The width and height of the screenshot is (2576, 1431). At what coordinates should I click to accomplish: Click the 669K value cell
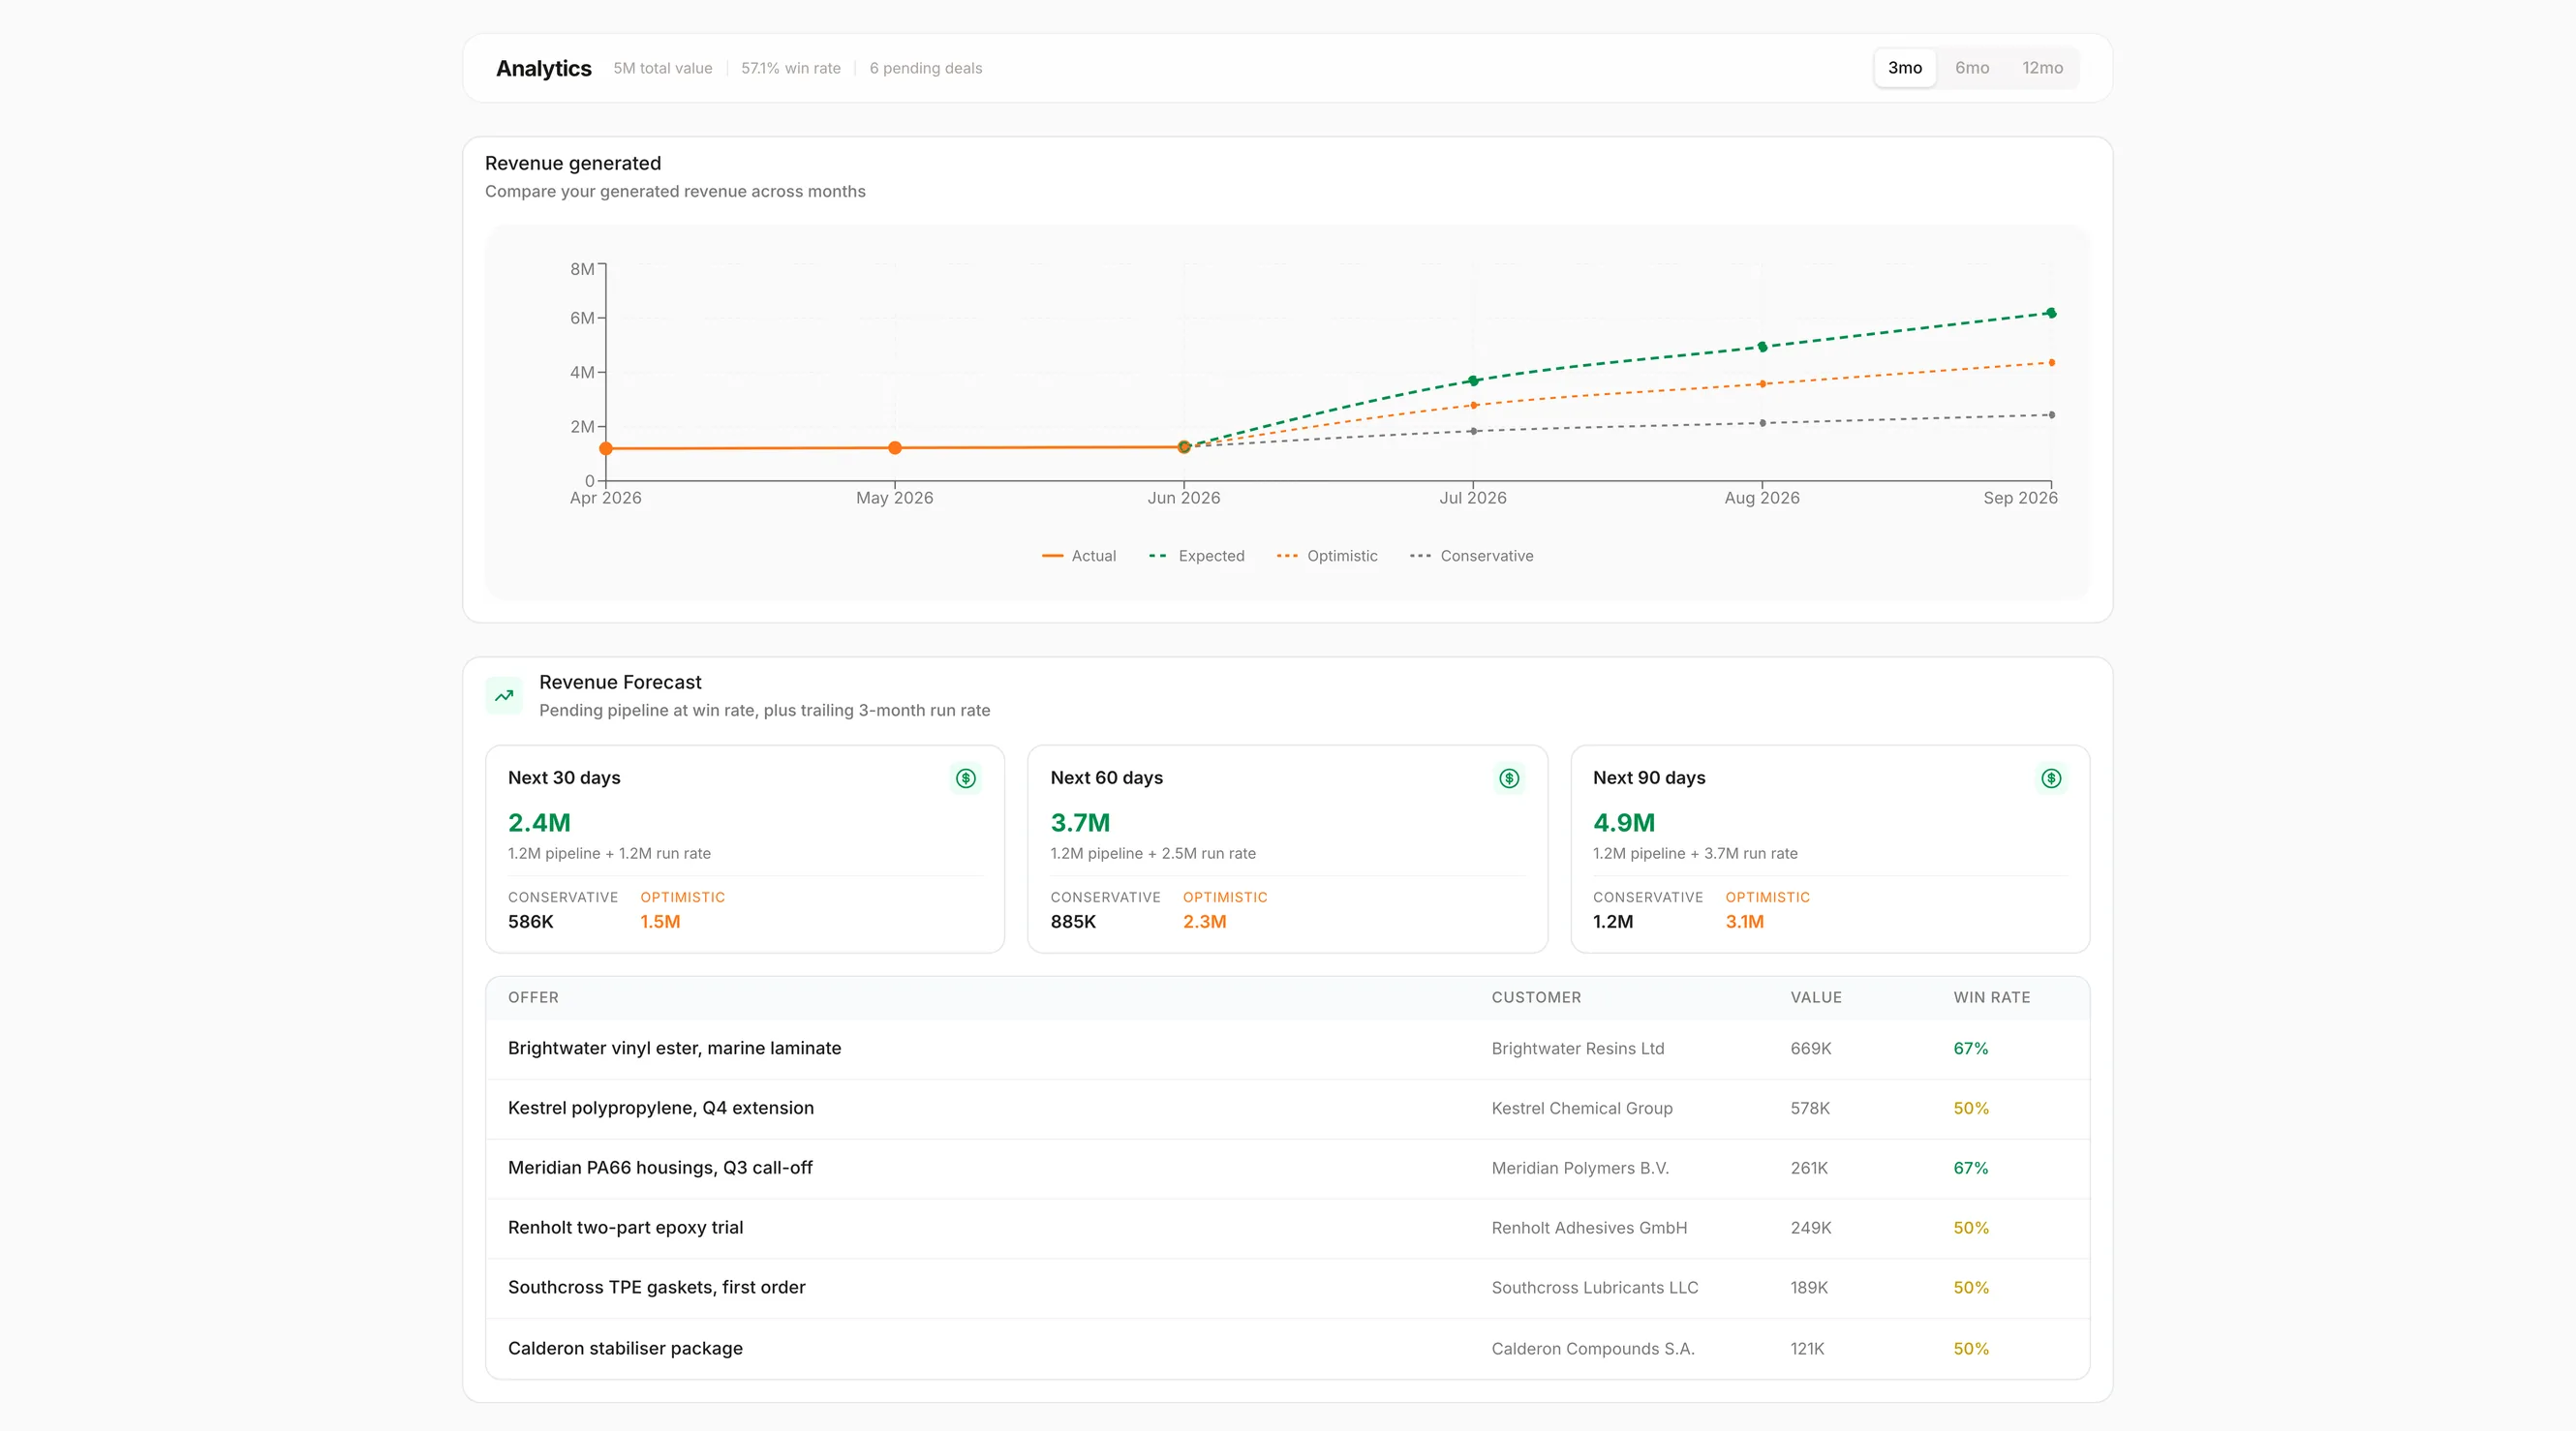[x=1811, y=1049]
